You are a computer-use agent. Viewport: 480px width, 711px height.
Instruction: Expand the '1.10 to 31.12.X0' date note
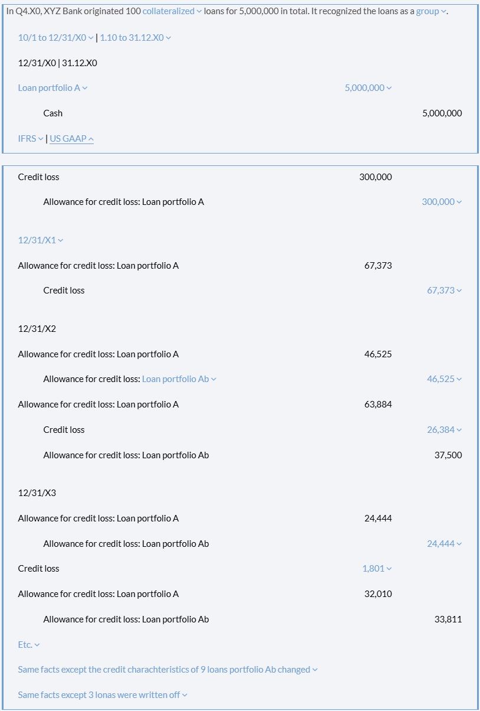coord(135,38)
